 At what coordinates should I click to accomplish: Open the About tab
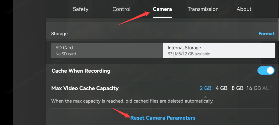[x=244, y=9]
